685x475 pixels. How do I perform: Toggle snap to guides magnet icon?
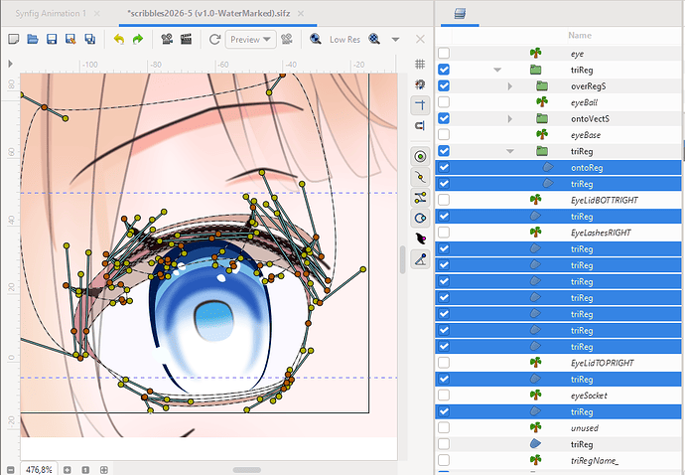420,126
